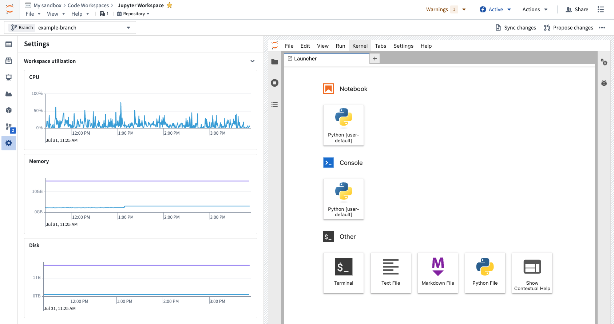The width and height of the screenshot is (614, 324).
Task: Open the desktop monitor icon in sidebar
Action: click(x=9, y=78)
